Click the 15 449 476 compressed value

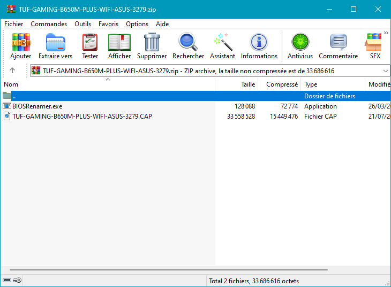coord(284,117)
